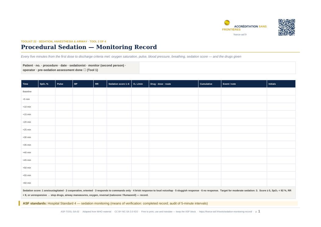The width and height of the screenshot is (321, 227).
Task: Click the '+45 min' row label
Action: pyautogui.click(x=27, y=160)
